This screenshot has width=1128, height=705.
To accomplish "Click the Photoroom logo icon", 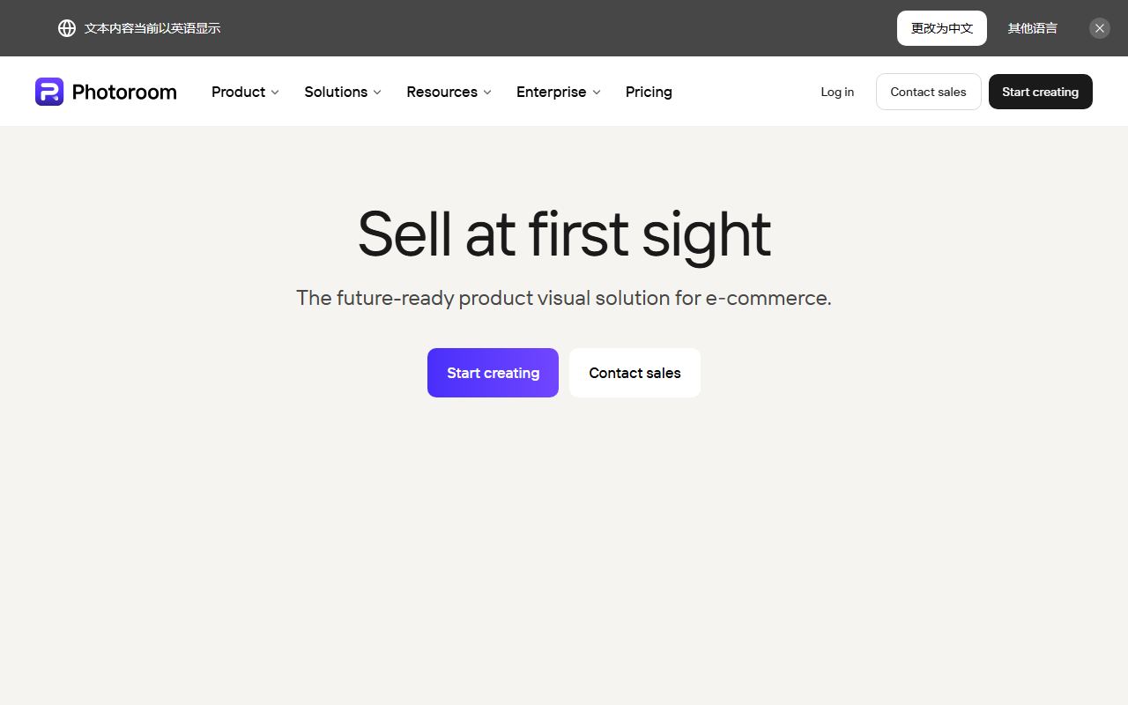I will click(x=49, y=92).
